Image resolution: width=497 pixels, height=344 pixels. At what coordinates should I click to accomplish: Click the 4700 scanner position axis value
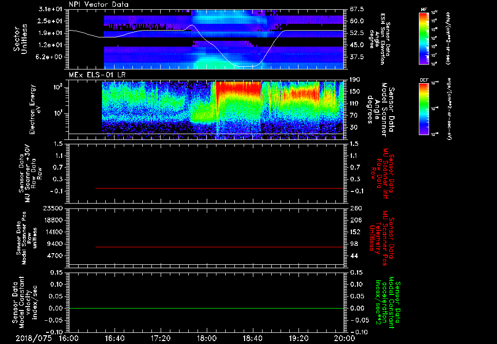[x=55, y=256]
